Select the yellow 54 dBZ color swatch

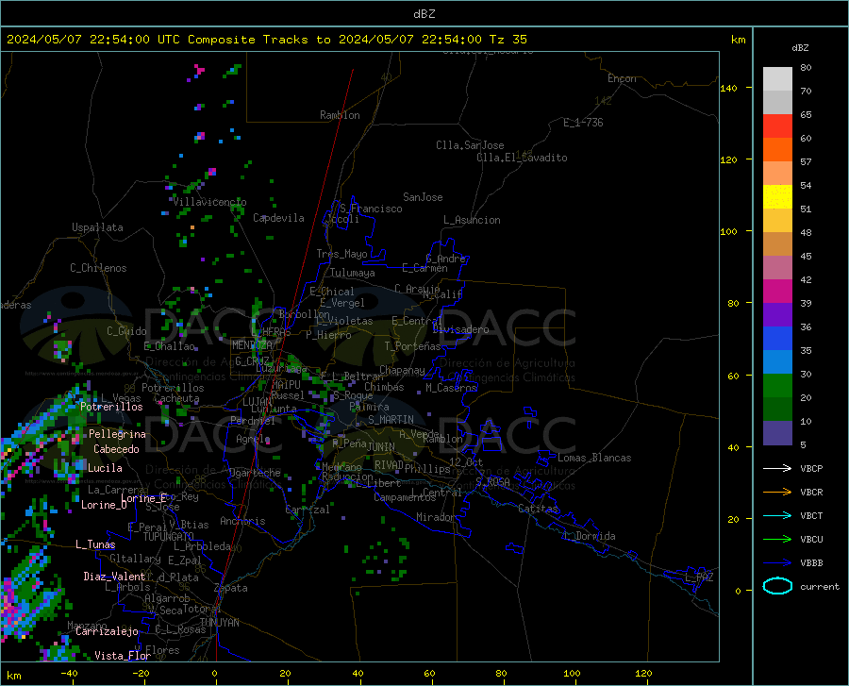coord(777,197)
